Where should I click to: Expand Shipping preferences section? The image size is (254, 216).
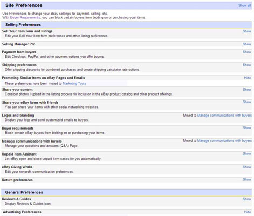(246, 65)
